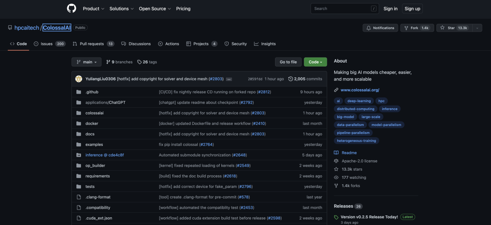Open the hpcaitech owner link
This screenshot has width=491, height=225.
click(27, 28)
